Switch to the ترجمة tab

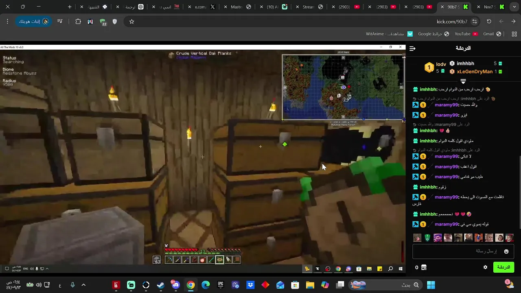130,7
